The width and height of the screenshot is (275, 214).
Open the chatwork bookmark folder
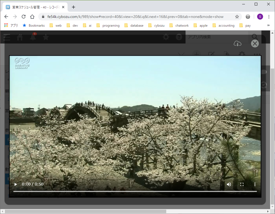click(x=179, y=26)
